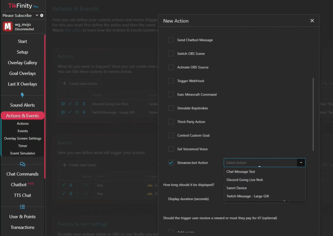Delete the second event using trash icon
This screenshot has height=236, width=333.
pos(71,194)
